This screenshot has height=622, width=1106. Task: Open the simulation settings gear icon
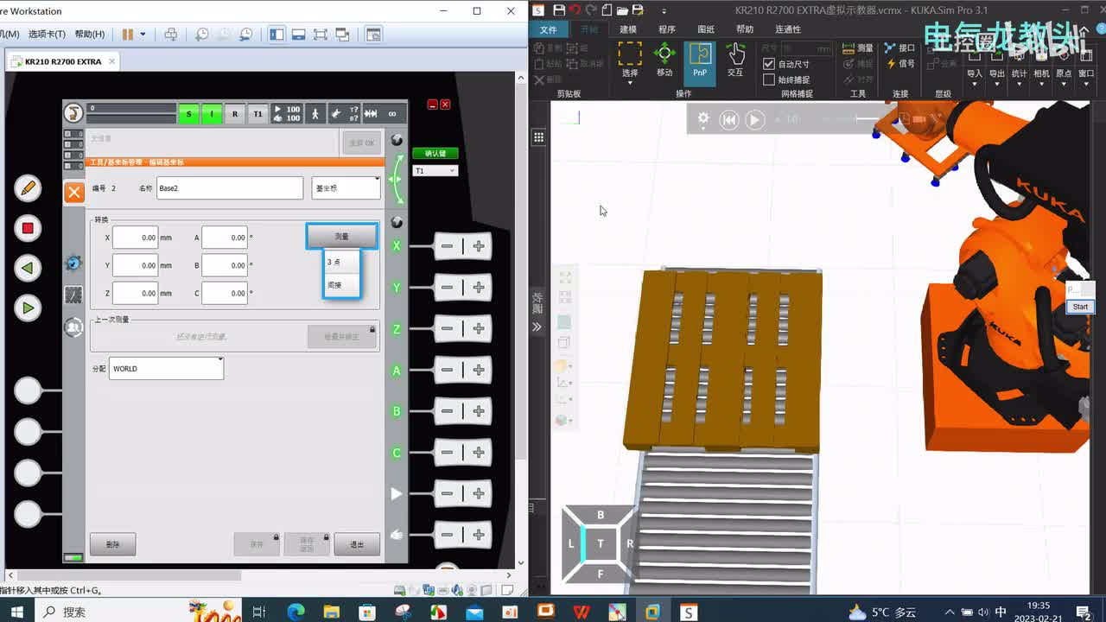pyautogui.click(x=703, y=119)
